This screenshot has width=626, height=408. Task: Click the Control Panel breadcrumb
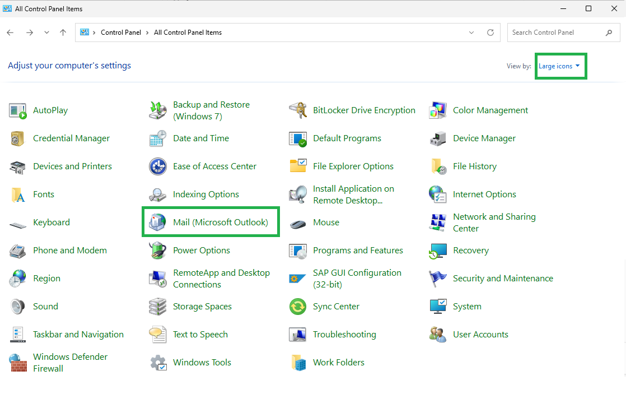click(x=121, y=33)
